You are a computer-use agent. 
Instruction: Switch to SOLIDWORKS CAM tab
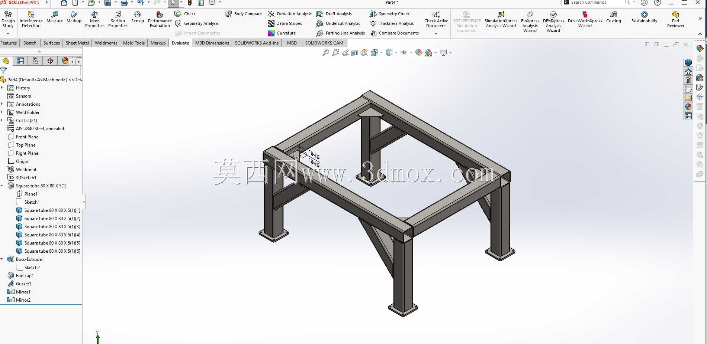(324, 43)
